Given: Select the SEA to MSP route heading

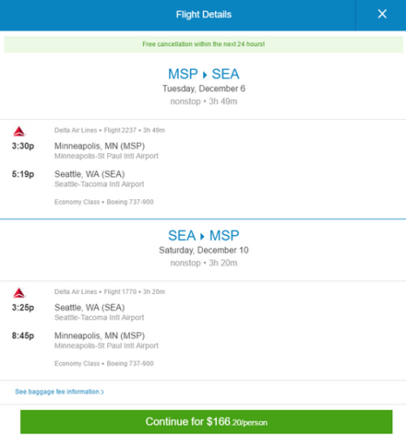Looking at the screenshot, I should (204, 236).
